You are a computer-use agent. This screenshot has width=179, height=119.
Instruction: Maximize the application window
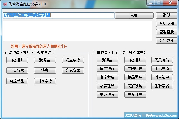pyautogui.click(x=159, y=3)
